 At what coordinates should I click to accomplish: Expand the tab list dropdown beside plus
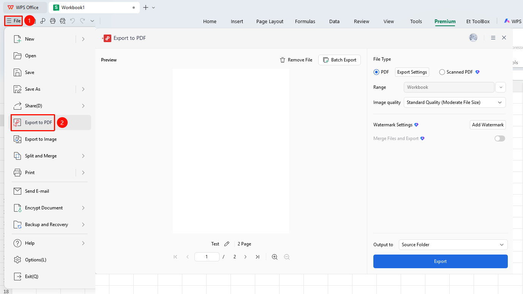(153, 8)
